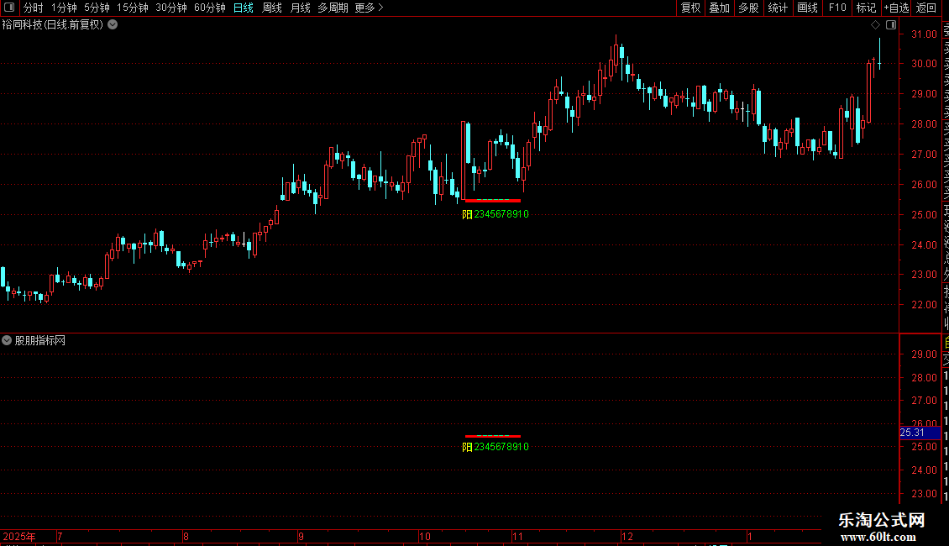
Task: Open the 画线 drawing tools
Action: 807,8
